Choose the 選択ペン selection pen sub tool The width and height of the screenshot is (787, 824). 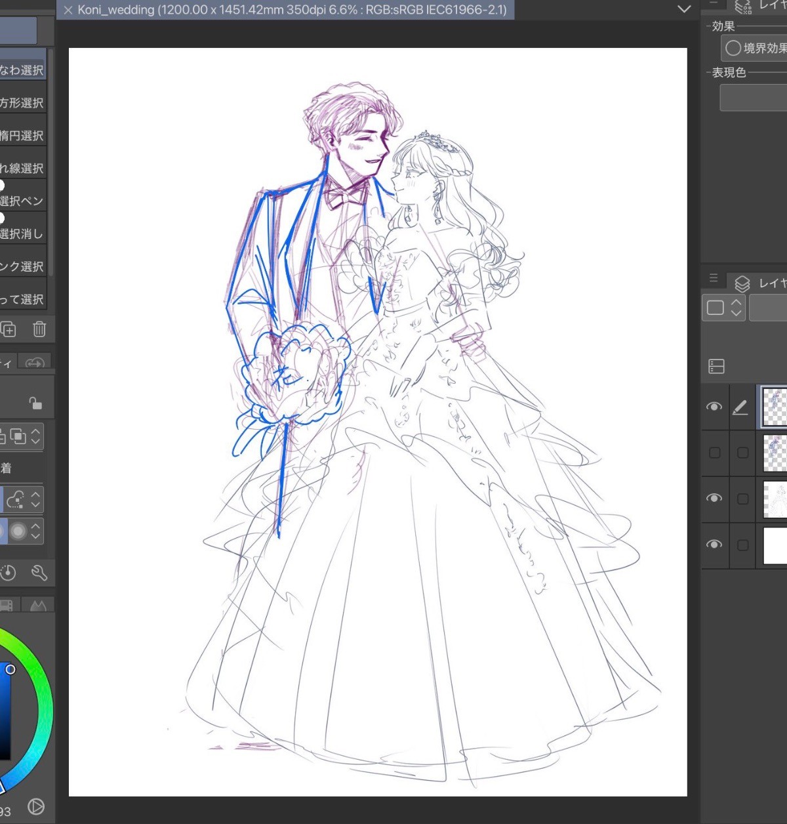click(22, 201)
